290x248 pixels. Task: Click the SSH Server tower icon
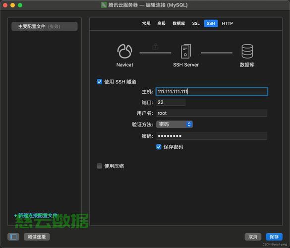coord(186,51)
